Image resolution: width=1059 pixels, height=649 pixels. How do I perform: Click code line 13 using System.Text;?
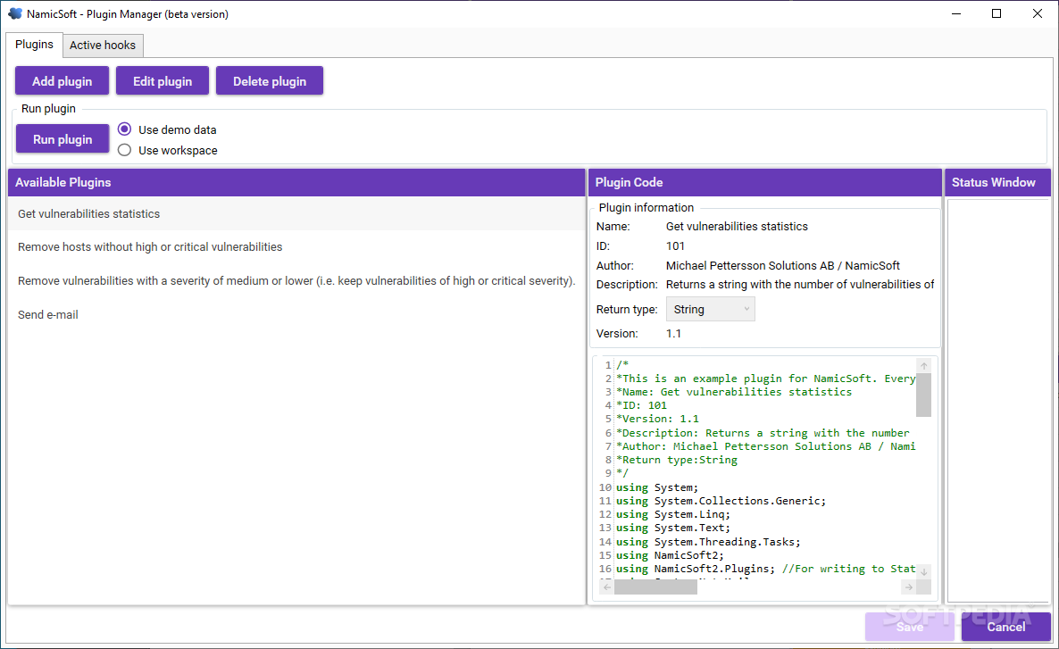coord(672,528)
